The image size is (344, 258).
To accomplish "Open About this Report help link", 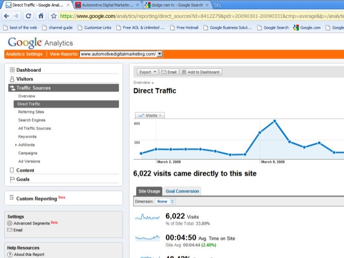I will [x=29, y=255].
